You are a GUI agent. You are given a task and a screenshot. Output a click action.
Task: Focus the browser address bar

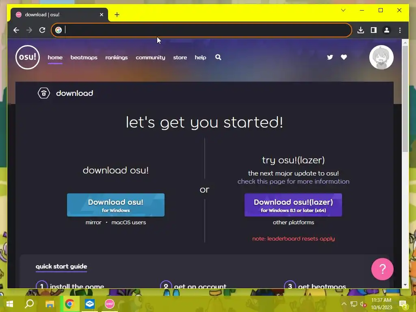(x=201, y=30)
